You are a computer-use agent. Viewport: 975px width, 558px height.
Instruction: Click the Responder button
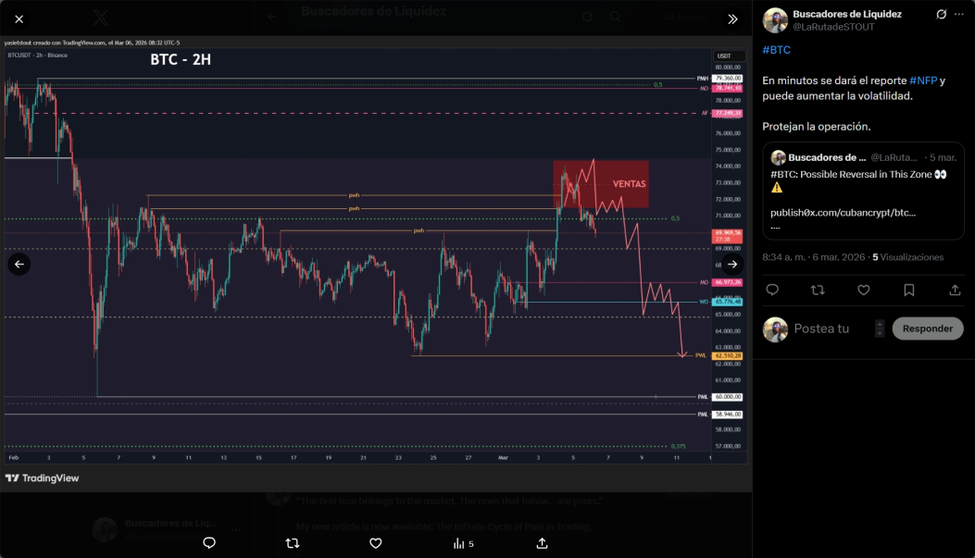[928, 329]
